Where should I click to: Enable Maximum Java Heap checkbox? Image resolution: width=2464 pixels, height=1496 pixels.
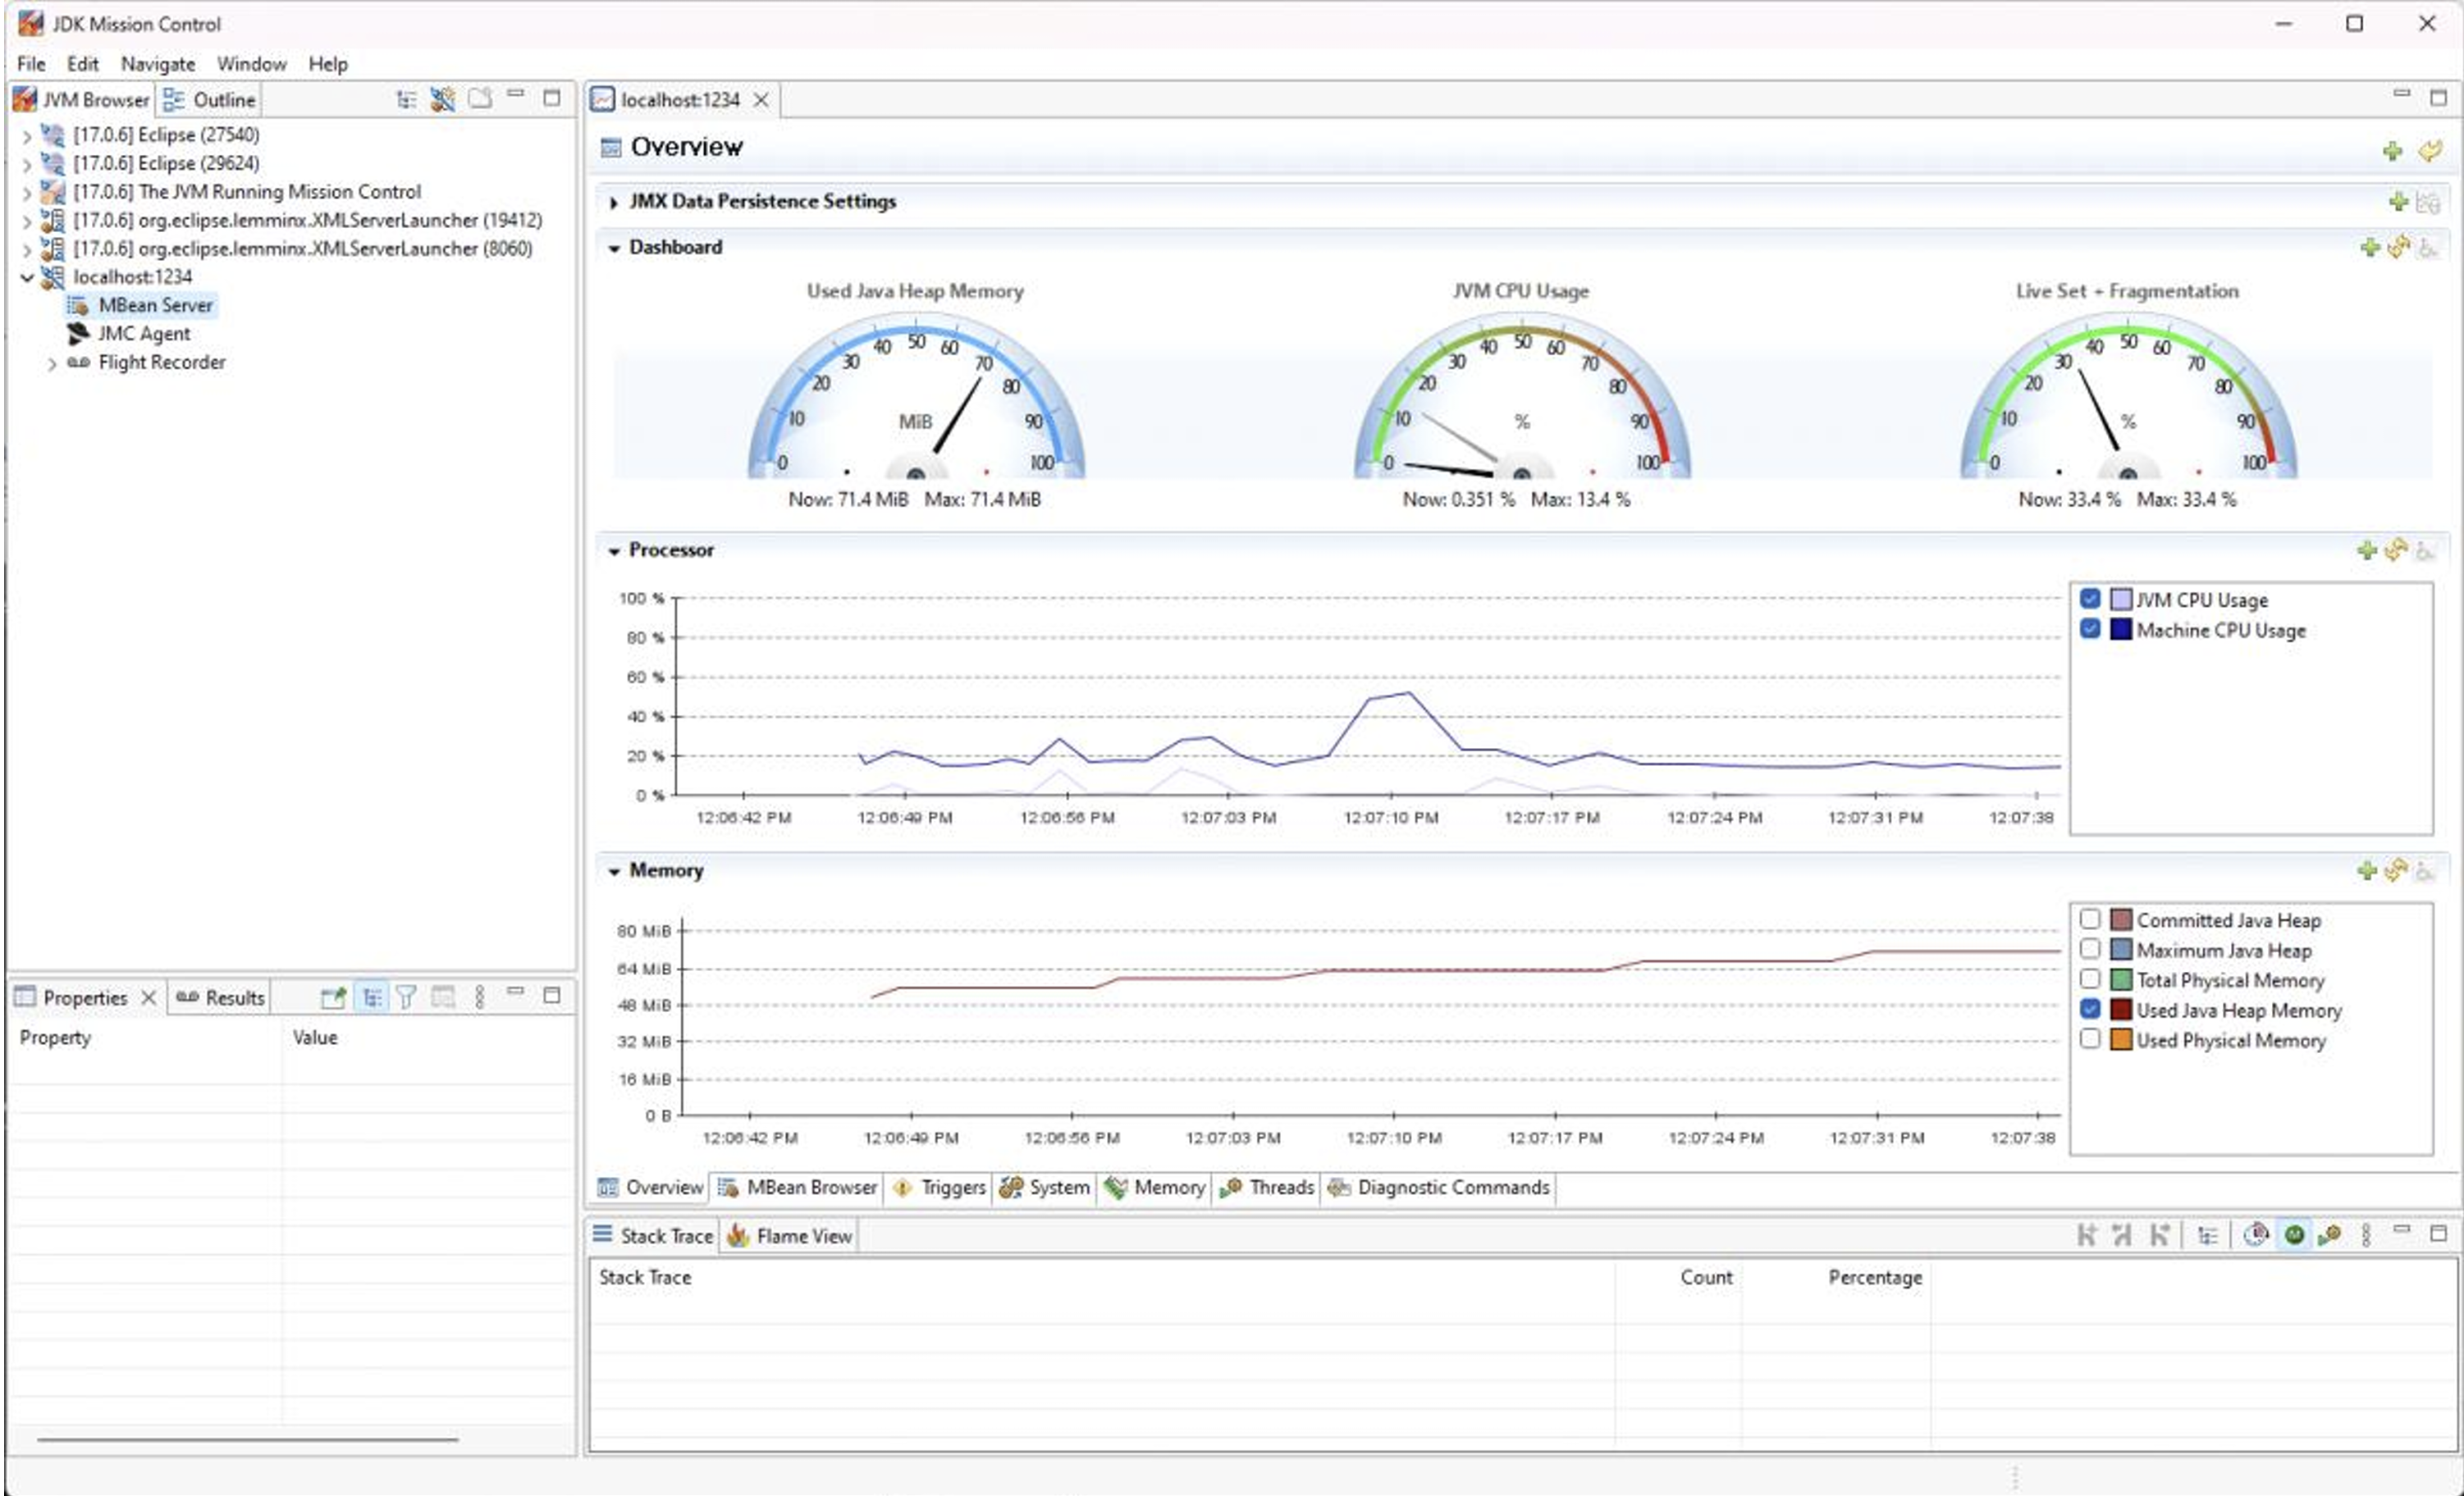pyautogui.click(x=2090, y=948)
